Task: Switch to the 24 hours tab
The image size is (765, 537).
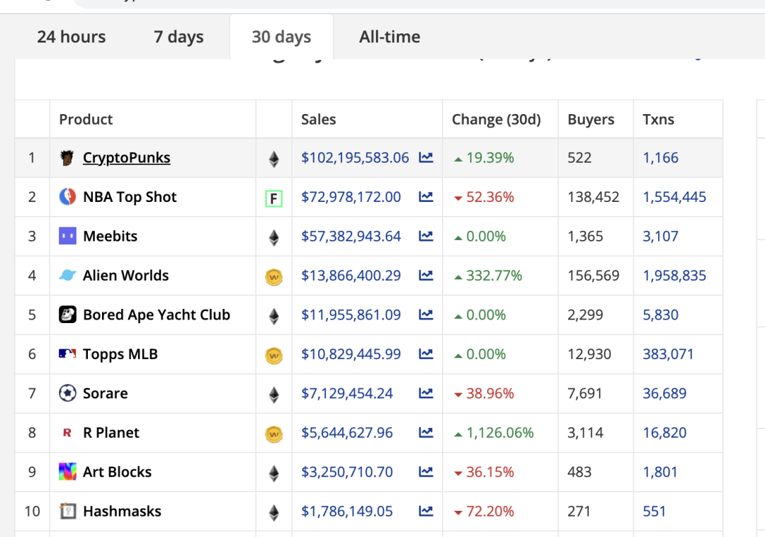Action: click(72, 37)
